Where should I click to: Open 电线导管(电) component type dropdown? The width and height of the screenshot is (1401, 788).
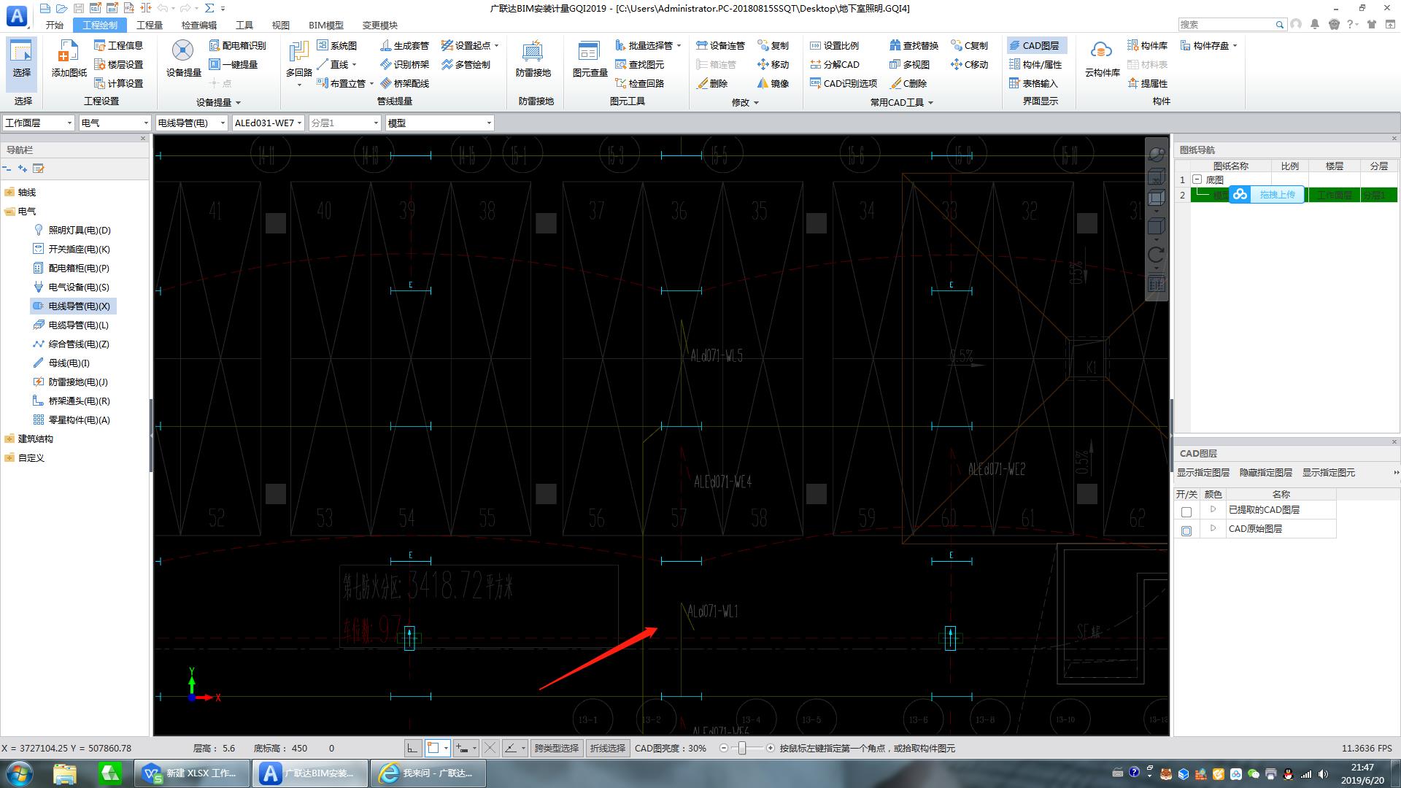pos(191,123)
